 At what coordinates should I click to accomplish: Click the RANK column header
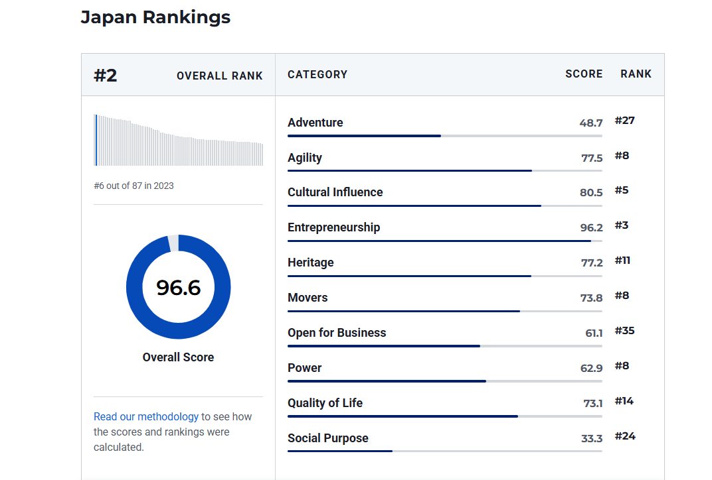click(636, 74)
